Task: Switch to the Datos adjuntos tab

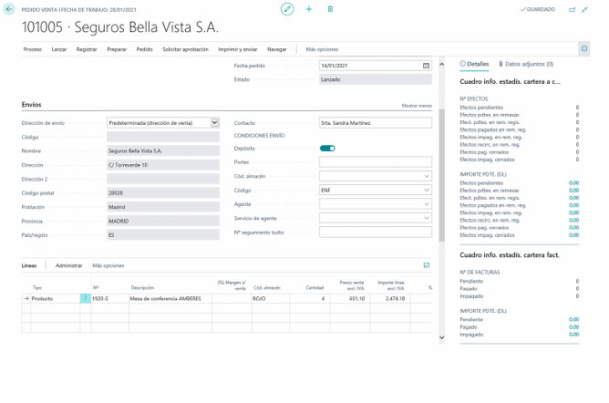Action: [526, 65]
